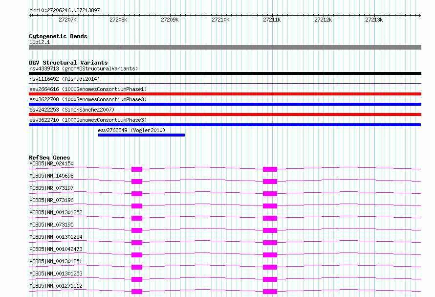The height and width of the screenshot is (297, 435).
Task: Click the left exon of NM_001301254
Action: [x=137, y=243]
